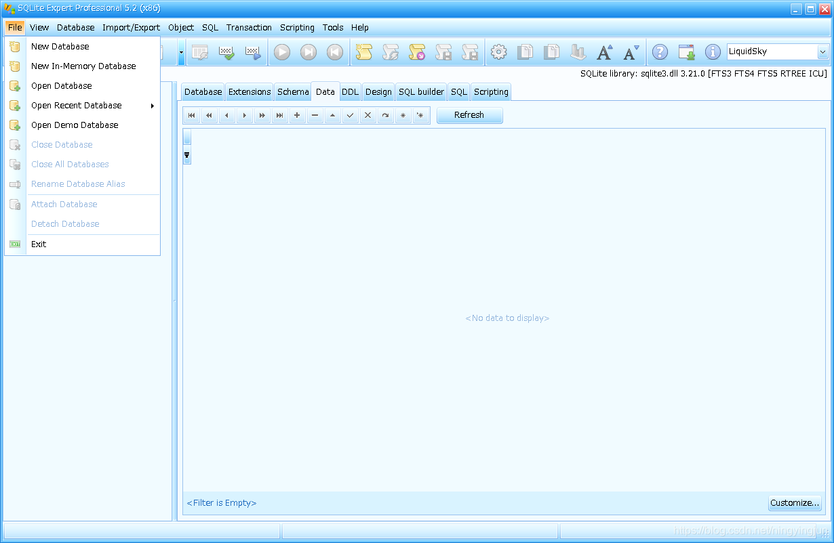Open the options gear icon

click(x=499, y=52)
